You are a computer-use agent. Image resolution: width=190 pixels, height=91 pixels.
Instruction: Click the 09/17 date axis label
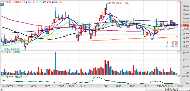(61, 86)
